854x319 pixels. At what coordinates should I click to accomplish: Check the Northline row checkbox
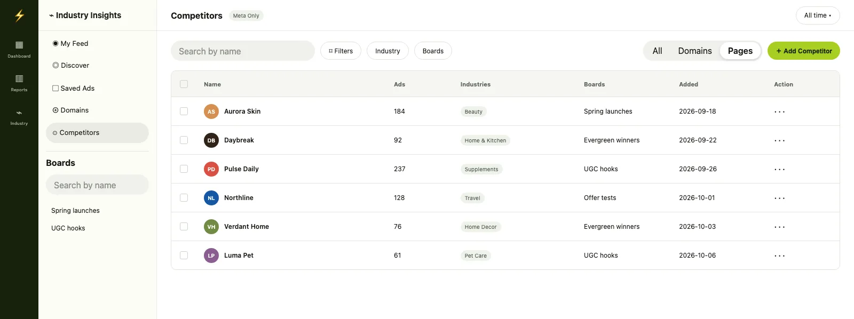click(x=184, y=198)
